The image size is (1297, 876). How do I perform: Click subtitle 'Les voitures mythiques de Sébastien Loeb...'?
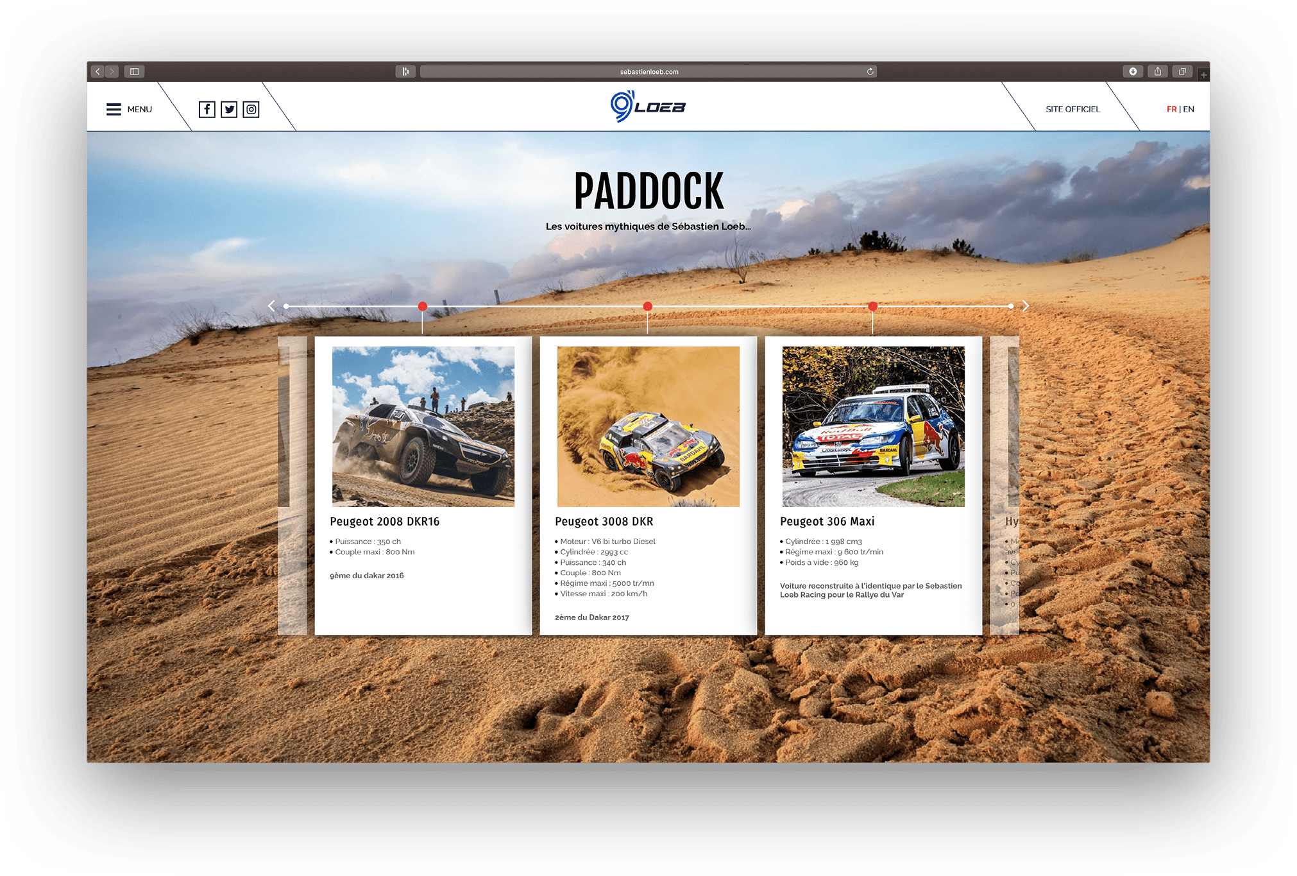pos(648,227)
